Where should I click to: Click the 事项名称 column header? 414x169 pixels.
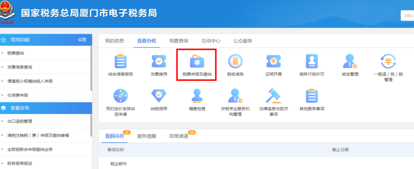point(116,150)
